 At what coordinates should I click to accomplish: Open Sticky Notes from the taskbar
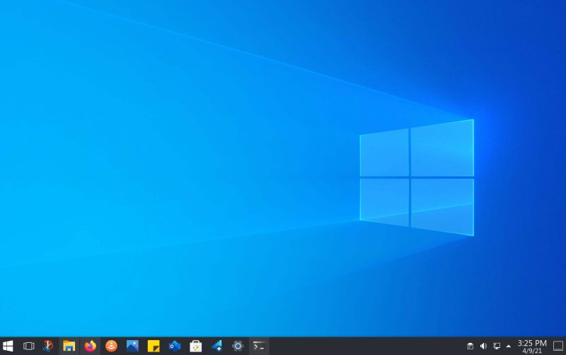[x=154, y=346]
